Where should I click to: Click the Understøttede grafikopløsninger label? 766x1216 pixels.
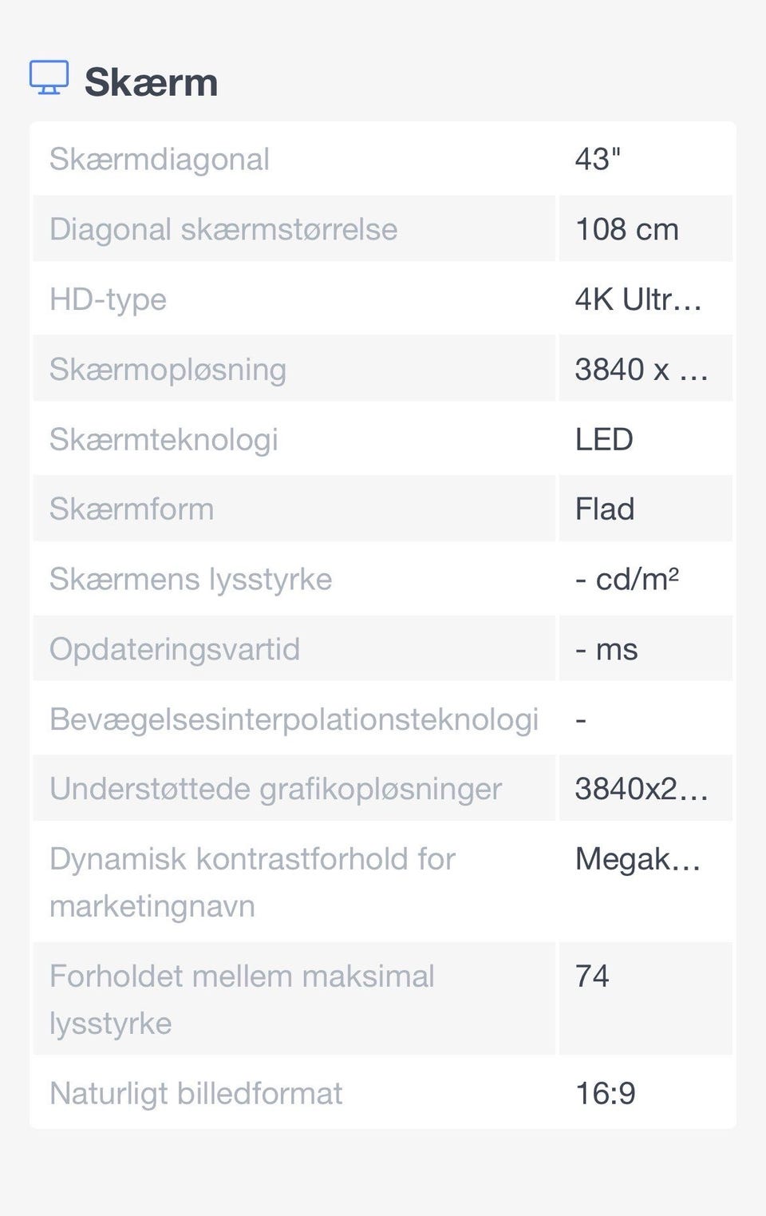(x=275, y=789)
